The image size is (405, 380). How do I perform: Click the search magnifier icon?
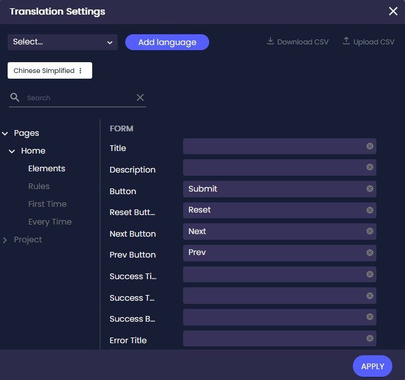coord(15,98)
